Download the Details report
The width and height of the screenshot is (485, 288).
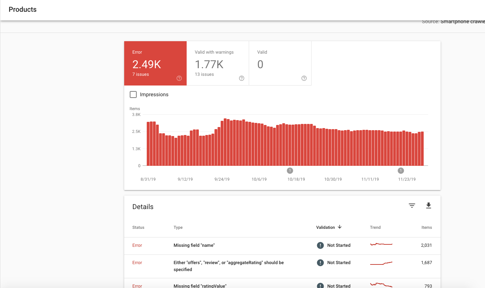pyautogui.click(x=428, y=206)
